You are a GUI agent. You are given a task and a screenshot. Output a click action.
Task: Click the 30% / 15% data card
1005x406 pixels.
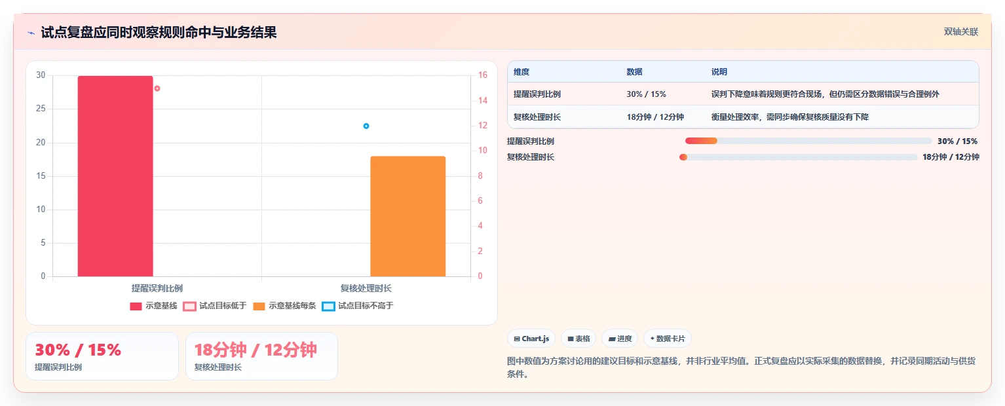tap(102, 356)
